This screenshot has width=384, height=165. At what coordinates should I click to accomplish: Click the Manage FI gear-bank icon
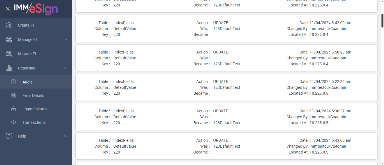pyautogui.click(x=9, y=39)
